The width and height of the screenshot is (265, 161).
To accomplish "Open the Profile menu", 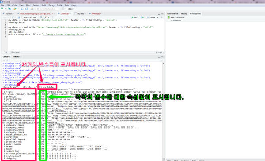I will pos(59,5).
